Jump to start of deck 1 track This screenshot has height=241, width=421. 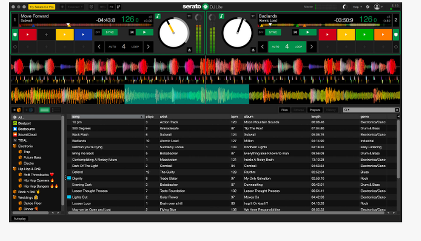click(132, 32)
